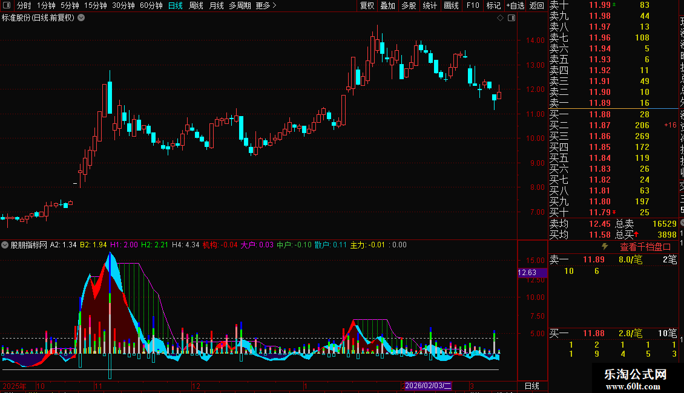684x393 pixels.
Task: Click the 8.0/笔 sell-one order detail
Action: (630, 259)
